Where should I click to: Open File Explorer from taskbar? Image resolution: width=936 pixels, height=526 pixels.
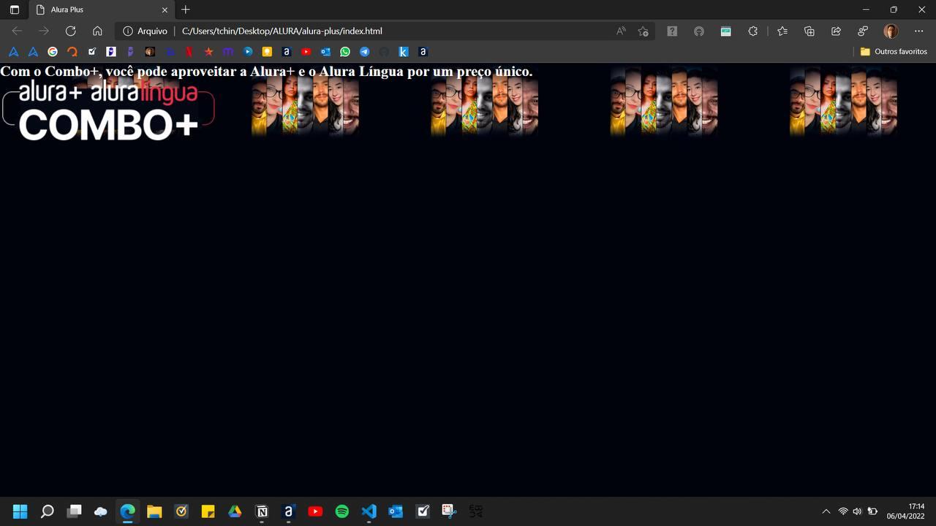154,511
